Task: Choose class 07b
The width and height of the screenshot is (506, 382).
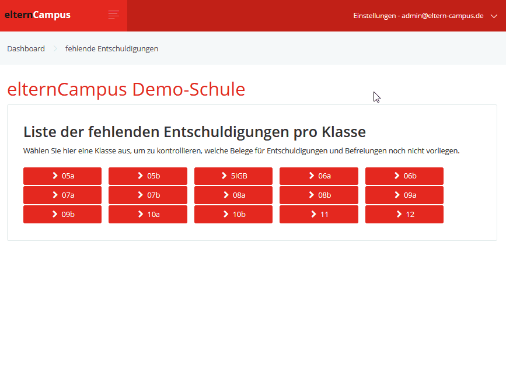Action: click(148, 195)
